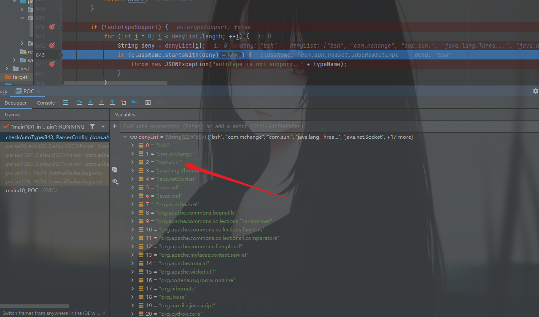Image resolution: width=539 pixels, height=317 pixels.
Task: Click the New Watch plus icon
Action: (115, 126)
